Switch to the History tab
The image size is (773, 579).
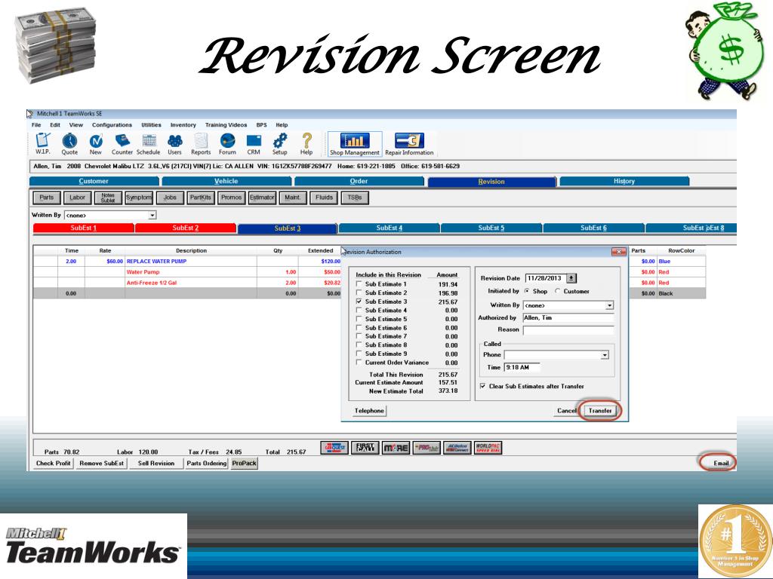624,181
